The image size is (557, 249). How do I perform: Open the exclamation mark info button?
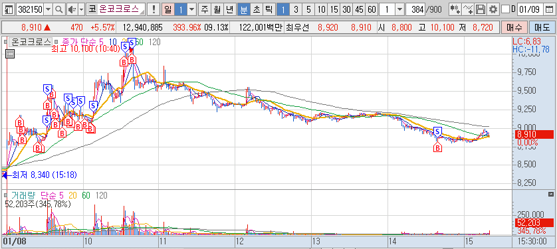[153, 9]
